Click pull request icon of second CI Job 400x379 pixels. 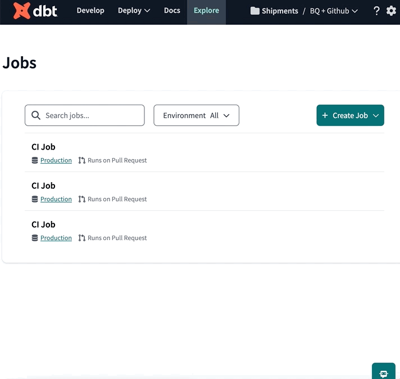82,199
